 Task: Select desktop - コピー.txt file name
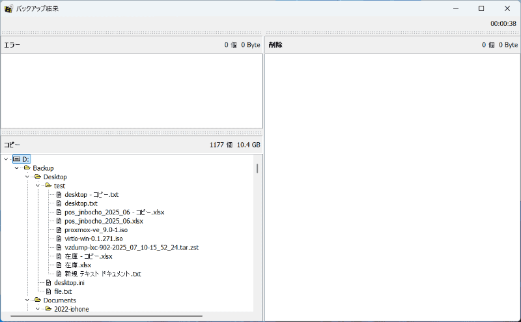91,194
